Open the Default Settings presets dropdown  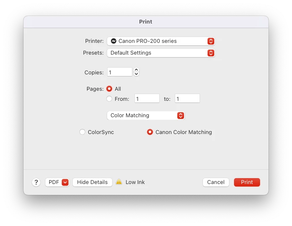[161, 53]
